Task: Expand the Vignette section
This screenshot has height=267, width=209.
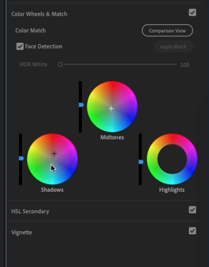Action: (22, 232)
